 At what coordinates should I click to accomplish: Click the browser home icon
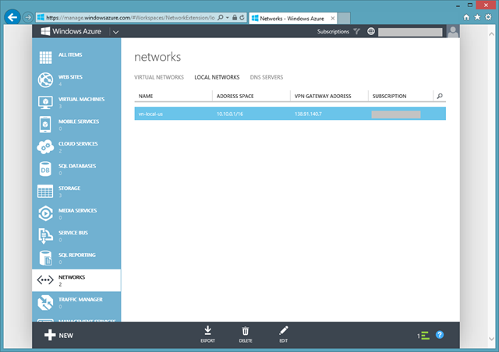466,17
